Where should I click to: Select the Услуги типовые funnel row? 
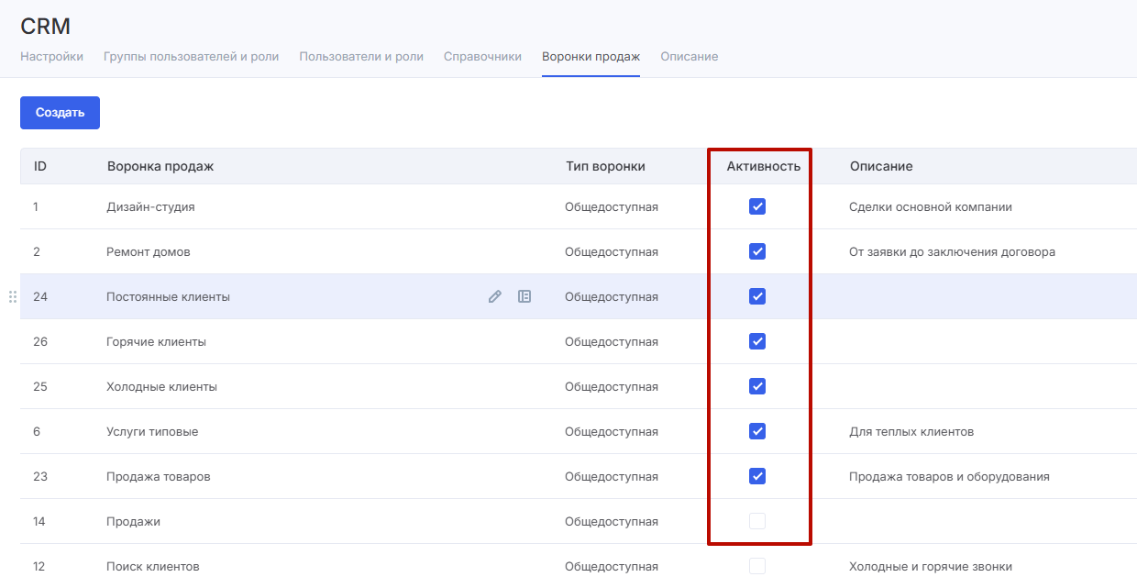152,431
